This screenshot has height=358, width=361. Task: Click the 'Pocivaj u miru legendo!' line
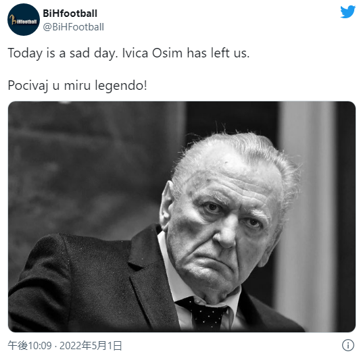(77, 85)
